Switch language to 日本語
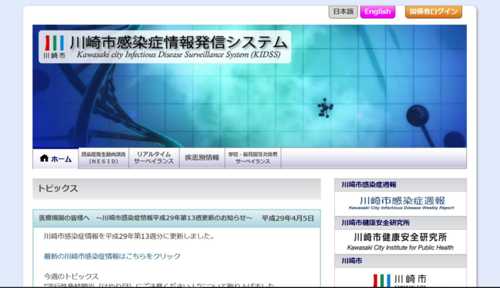500x288 pixels. (343, 12)
